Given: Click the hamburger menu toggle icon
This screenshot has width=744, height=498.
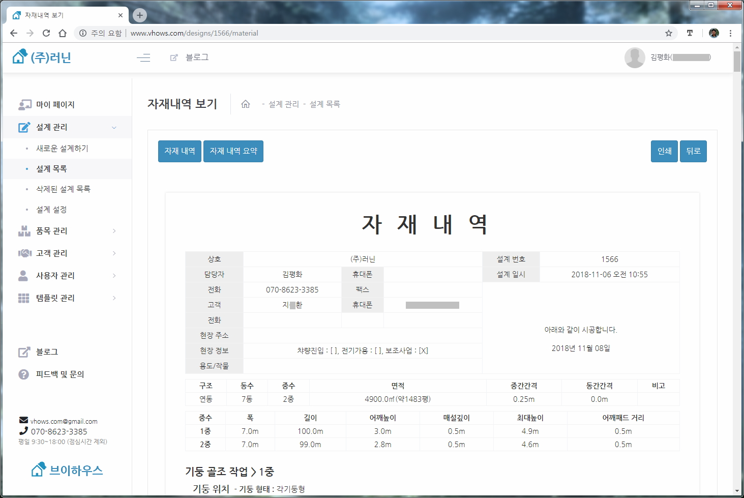Looking at the screenshot, I should click(143, 57).
